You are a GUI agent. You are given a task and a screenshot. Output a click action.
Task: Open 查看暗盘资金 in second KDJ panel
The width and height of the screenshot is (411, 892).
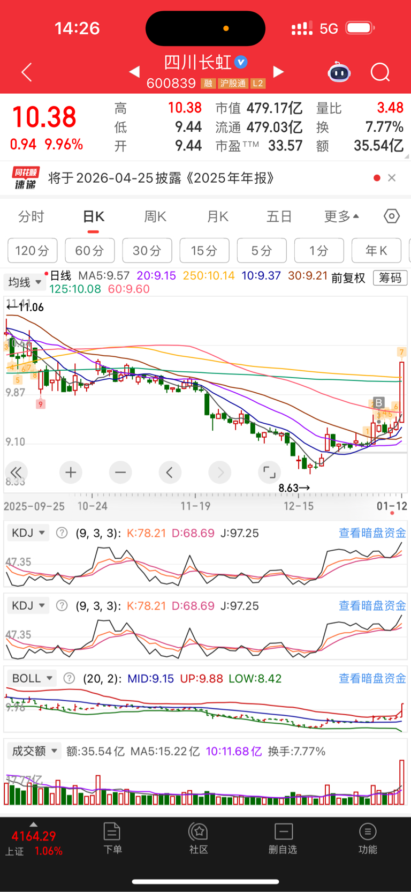[x=372, y=606]
